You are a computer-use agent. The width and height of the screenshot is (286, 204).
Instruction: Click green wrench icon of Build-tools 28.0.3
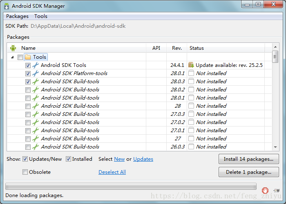36,82
